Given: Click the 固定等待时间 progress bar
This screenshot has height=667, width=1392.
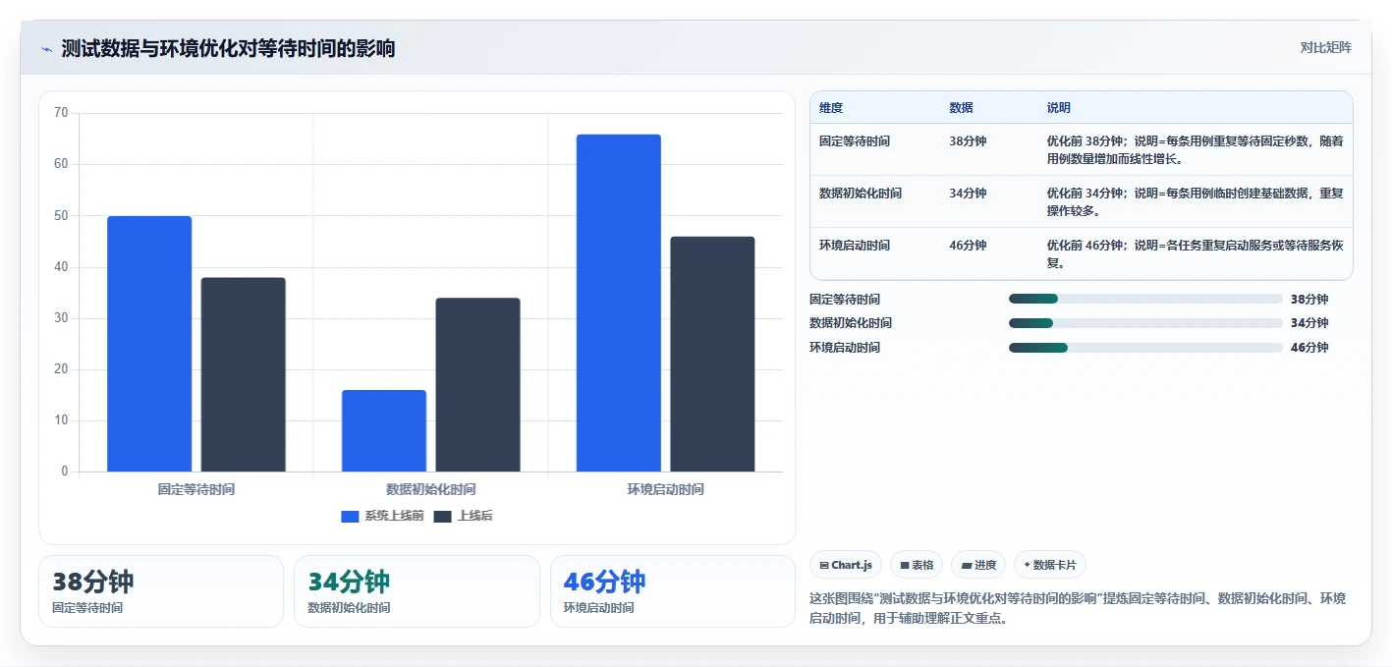Looking at the screenshot, I should tap(1145, 299).
